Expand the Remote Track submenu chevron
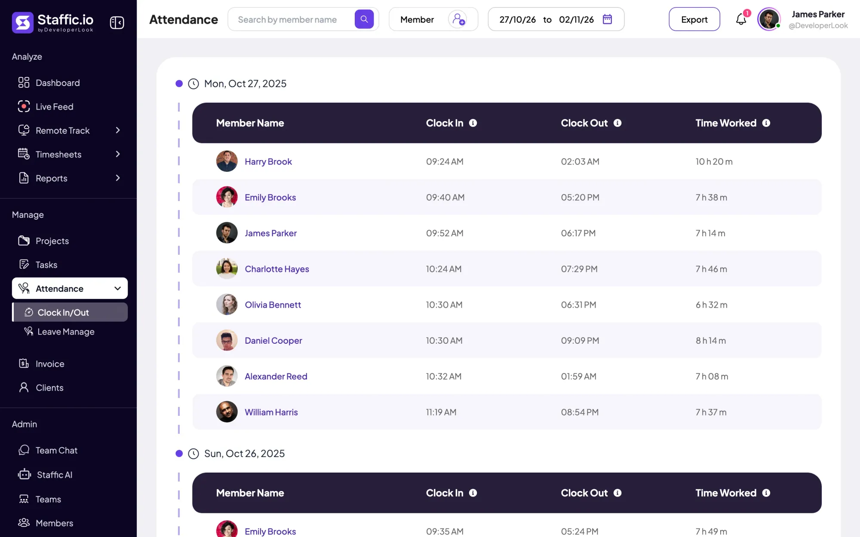 tap(118, 130)
